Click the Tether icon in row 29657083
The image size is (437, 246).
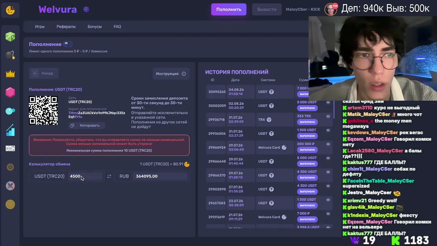[x=271, y=203]
